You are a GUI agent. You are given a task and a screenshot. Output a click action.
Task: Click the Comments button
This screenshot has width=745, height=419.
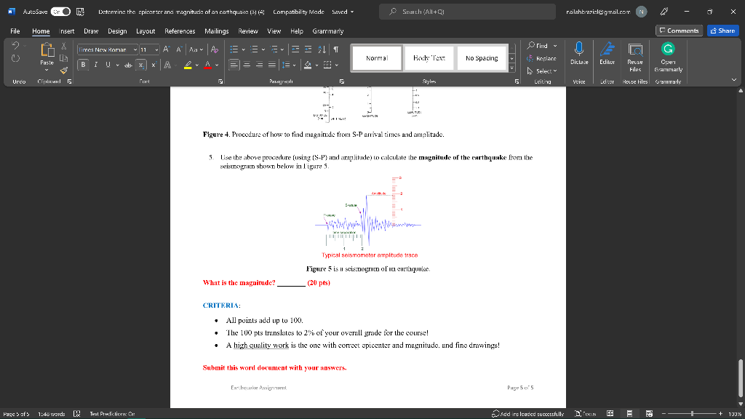click(679, 31)
